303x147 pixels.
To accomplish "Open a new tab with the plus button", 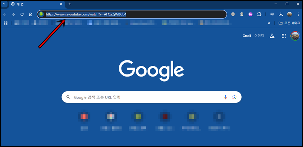I will [x=70, y=4].
